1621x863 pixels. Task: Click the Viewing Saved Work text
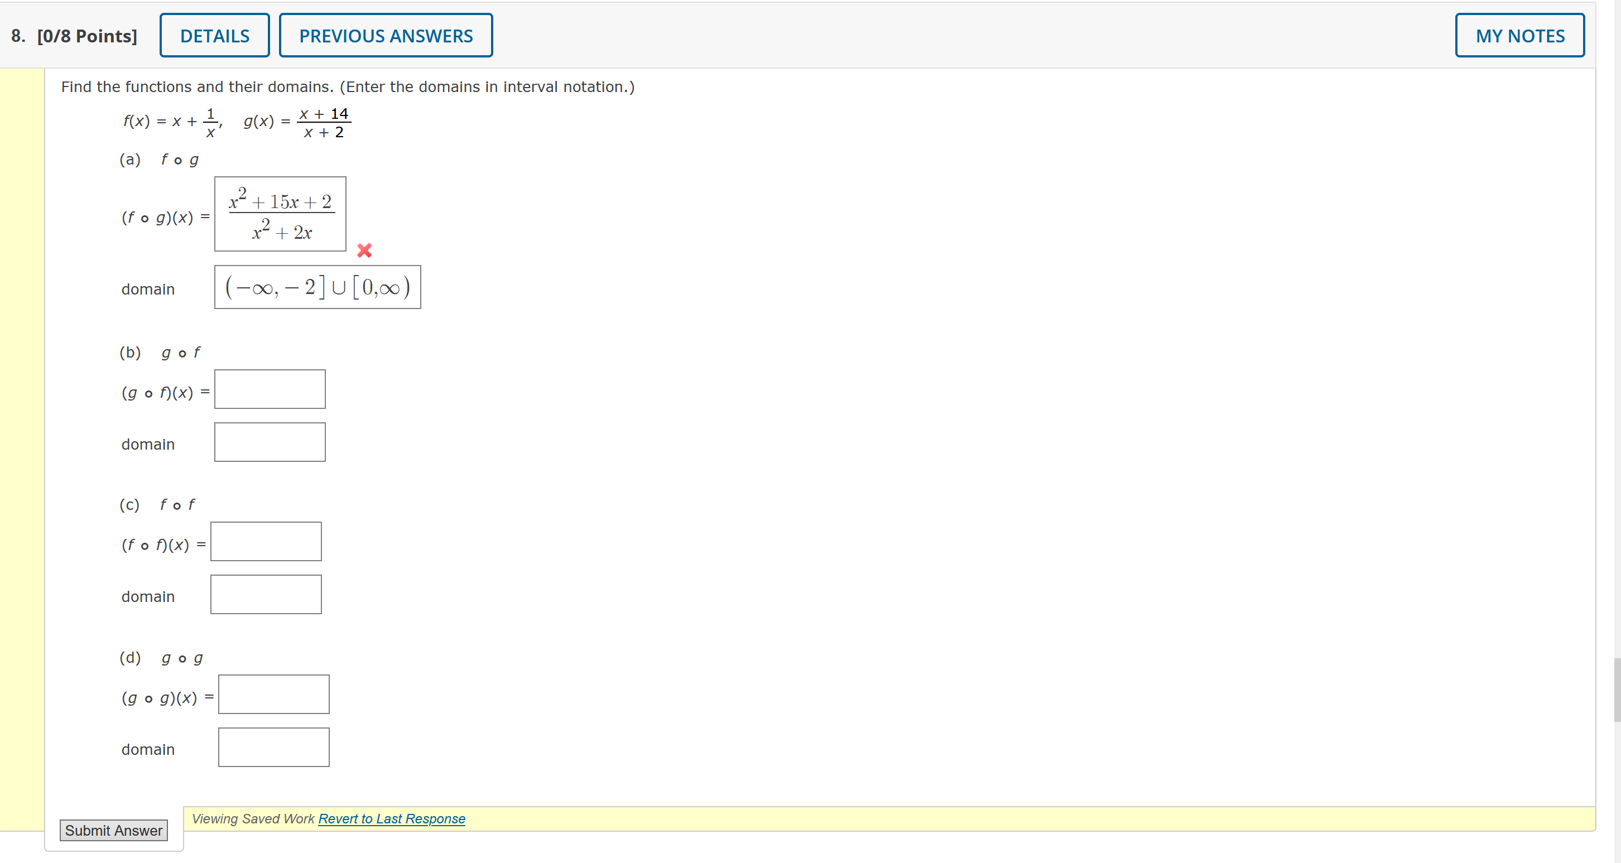(x=253, y=818)
